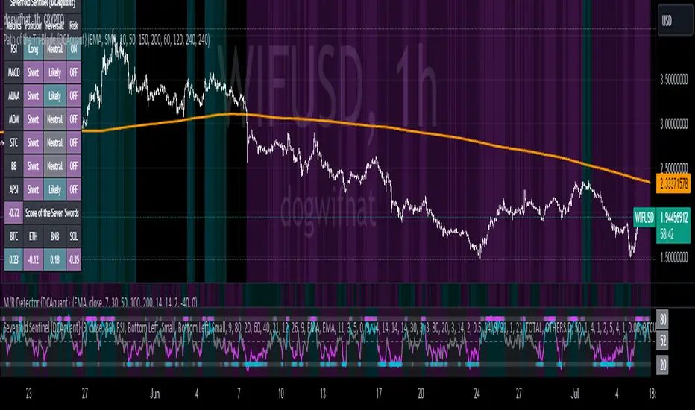The image size is (695, 410).
Task: Click the 0.23 value under BTC
Action: click(13, 259)
